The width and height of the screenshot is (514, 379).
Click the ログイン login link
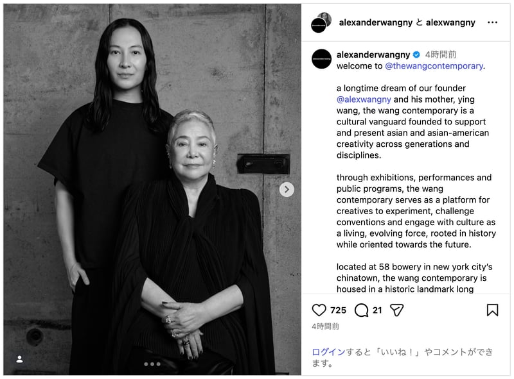[328, 352]
